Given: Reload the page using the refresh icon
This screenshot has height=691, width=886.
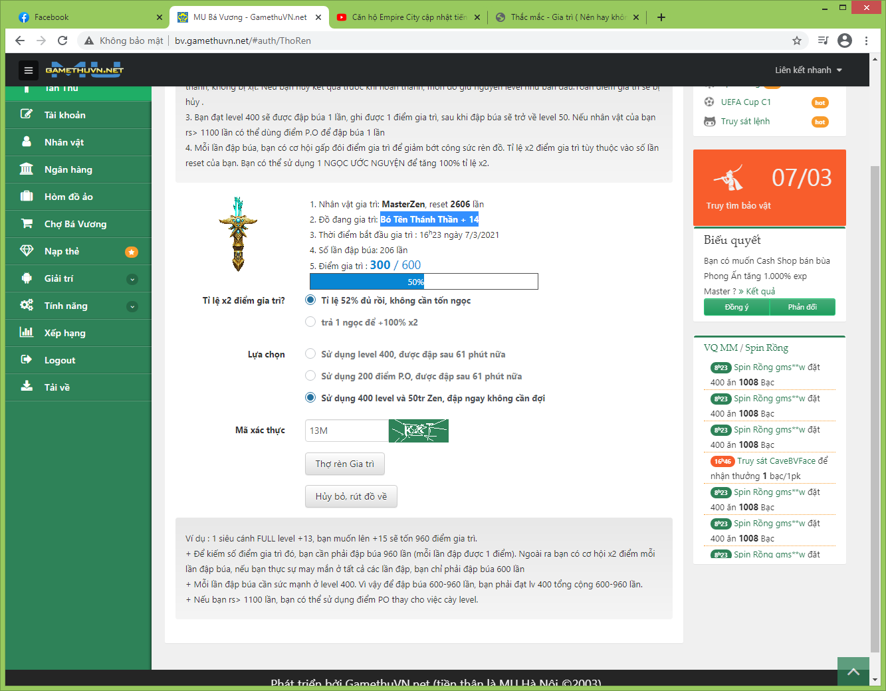Looking at the screenshot, I should [62, 41].
